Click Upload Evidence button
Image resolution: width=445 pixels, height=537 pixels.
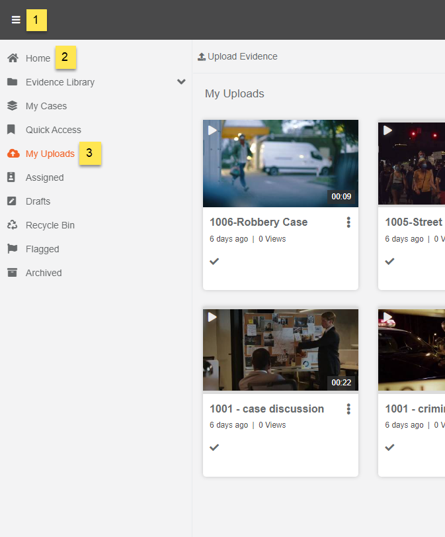237,57
